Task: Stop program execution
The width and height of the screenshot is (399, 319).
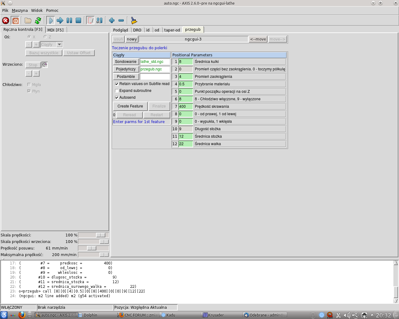Action: pyautogui.click(x=79, y=21)
